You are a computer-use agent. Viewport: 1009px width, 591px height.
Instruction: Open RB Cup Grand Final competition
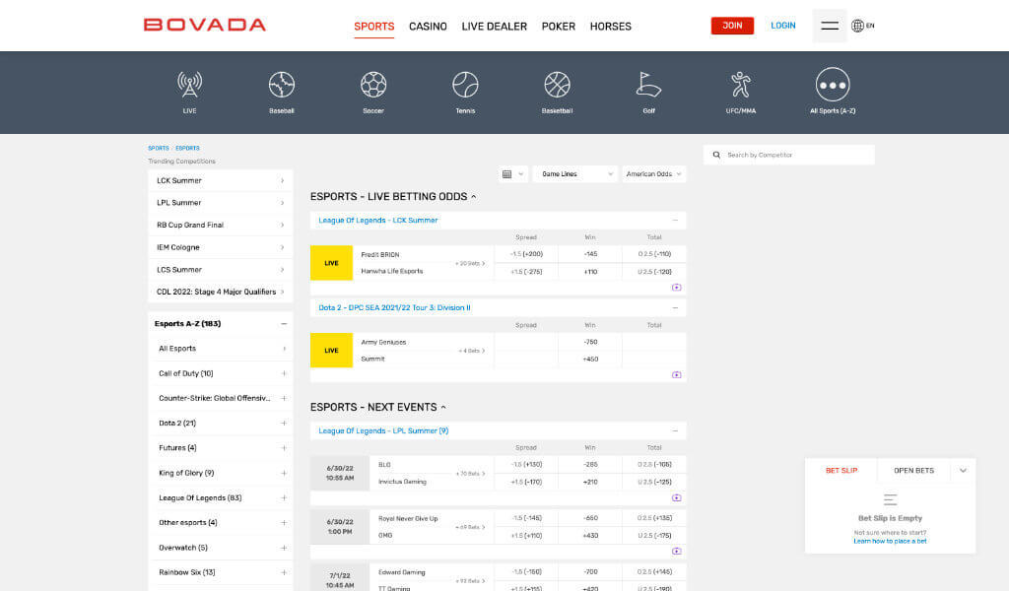220,226
